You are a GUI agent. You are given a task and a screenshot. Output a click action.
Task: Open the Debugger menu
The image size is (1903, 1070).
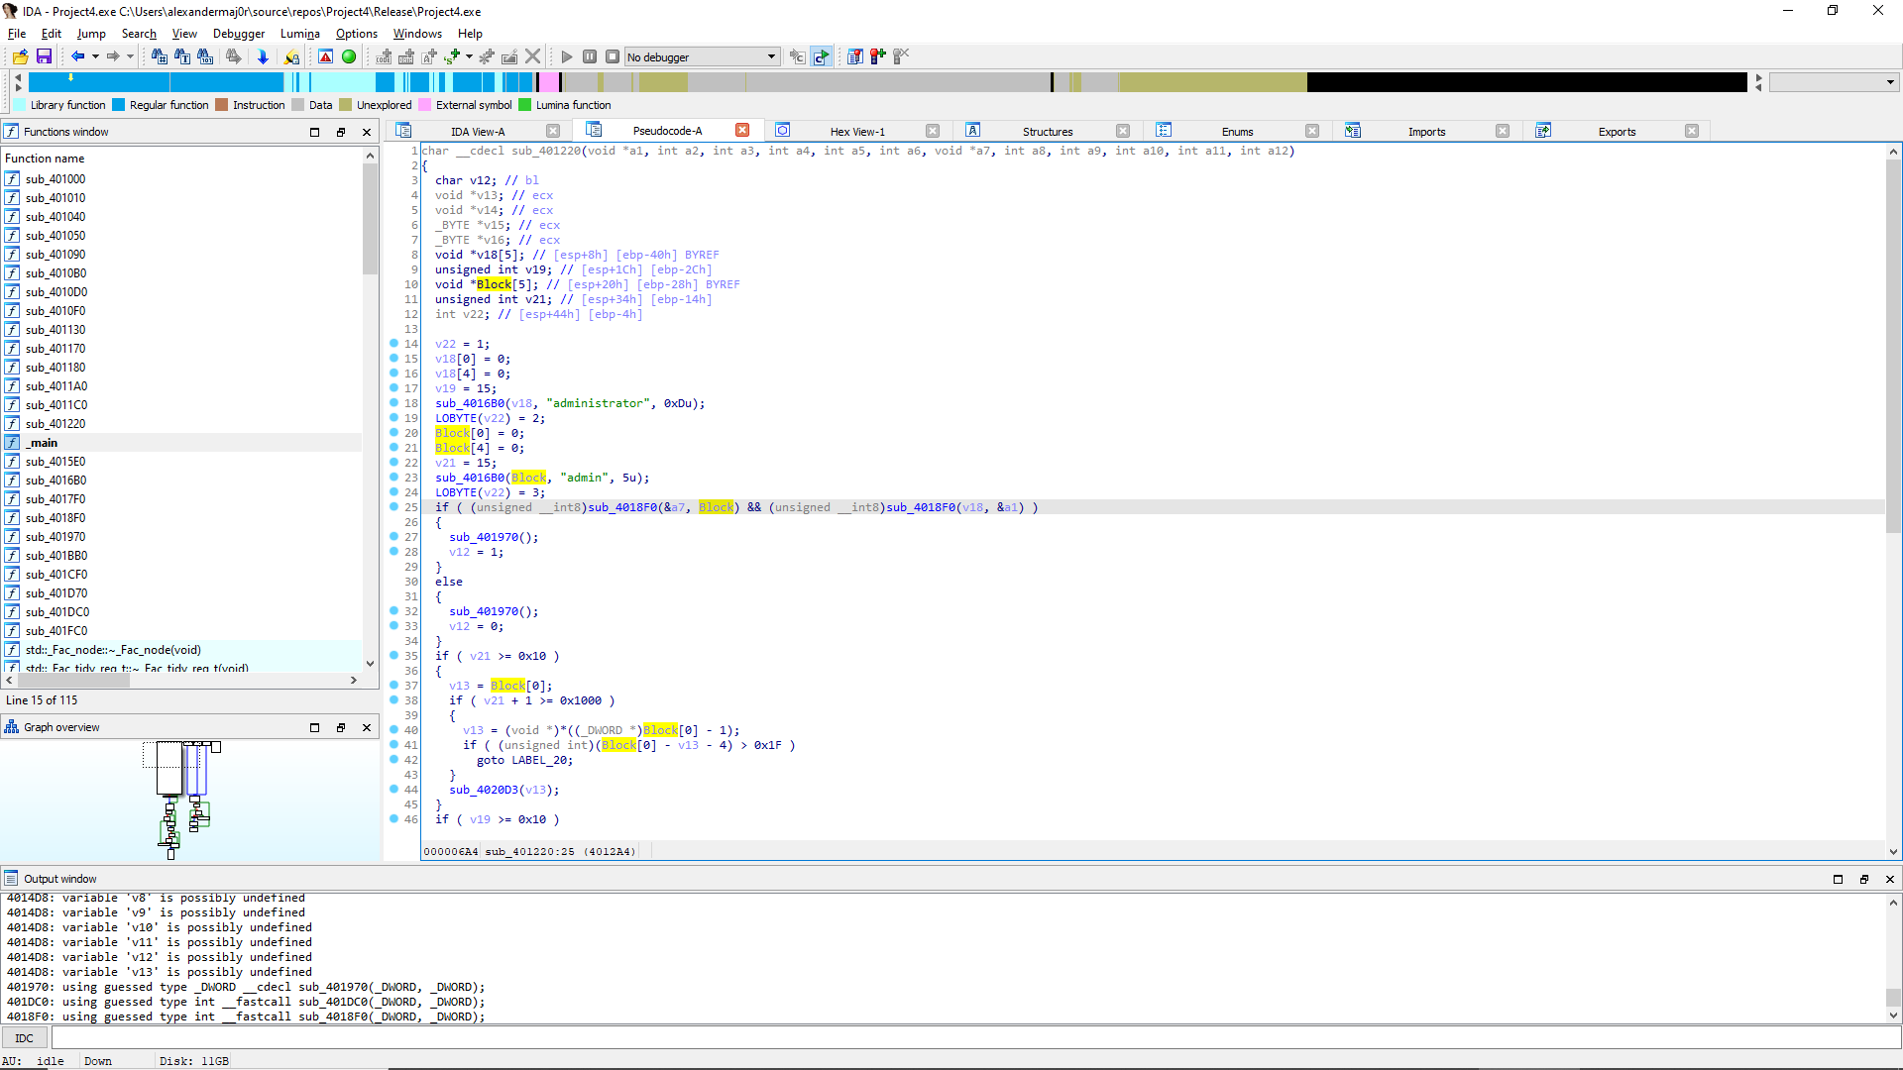[x=239, y=33]
